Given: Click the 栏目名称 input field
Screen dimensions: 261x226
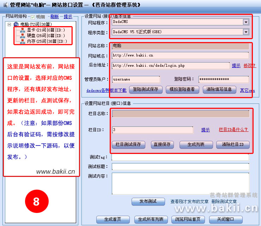Looking at the screenshot, I should pyautogui.click(x=181, y=114).
